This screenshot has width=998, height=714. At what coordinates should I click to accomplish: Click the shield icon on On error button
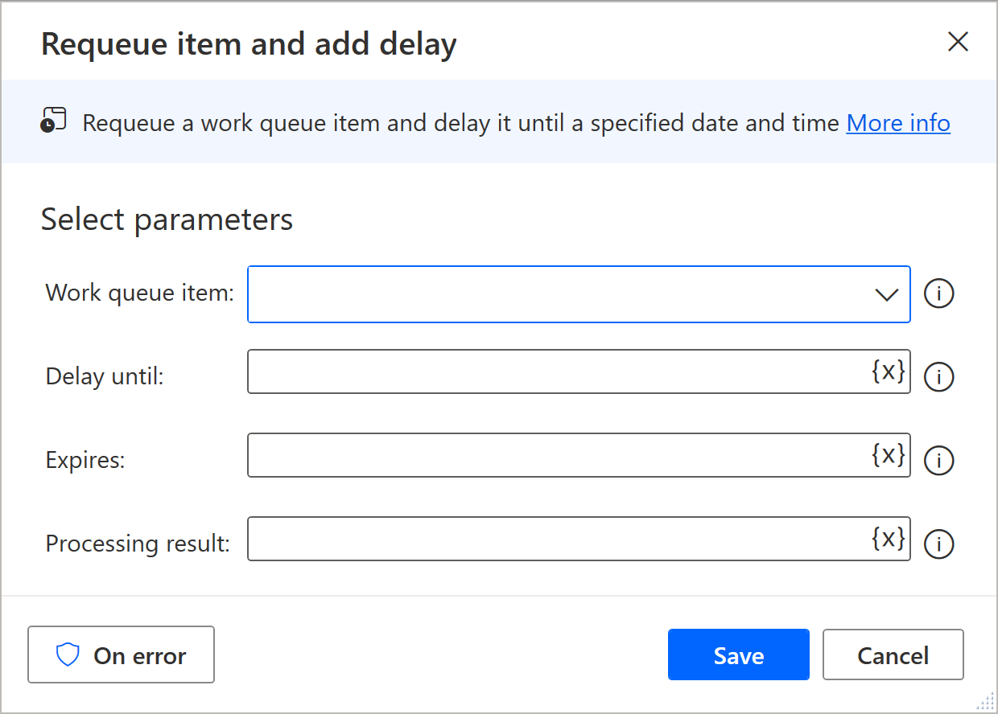coord(68,655)
